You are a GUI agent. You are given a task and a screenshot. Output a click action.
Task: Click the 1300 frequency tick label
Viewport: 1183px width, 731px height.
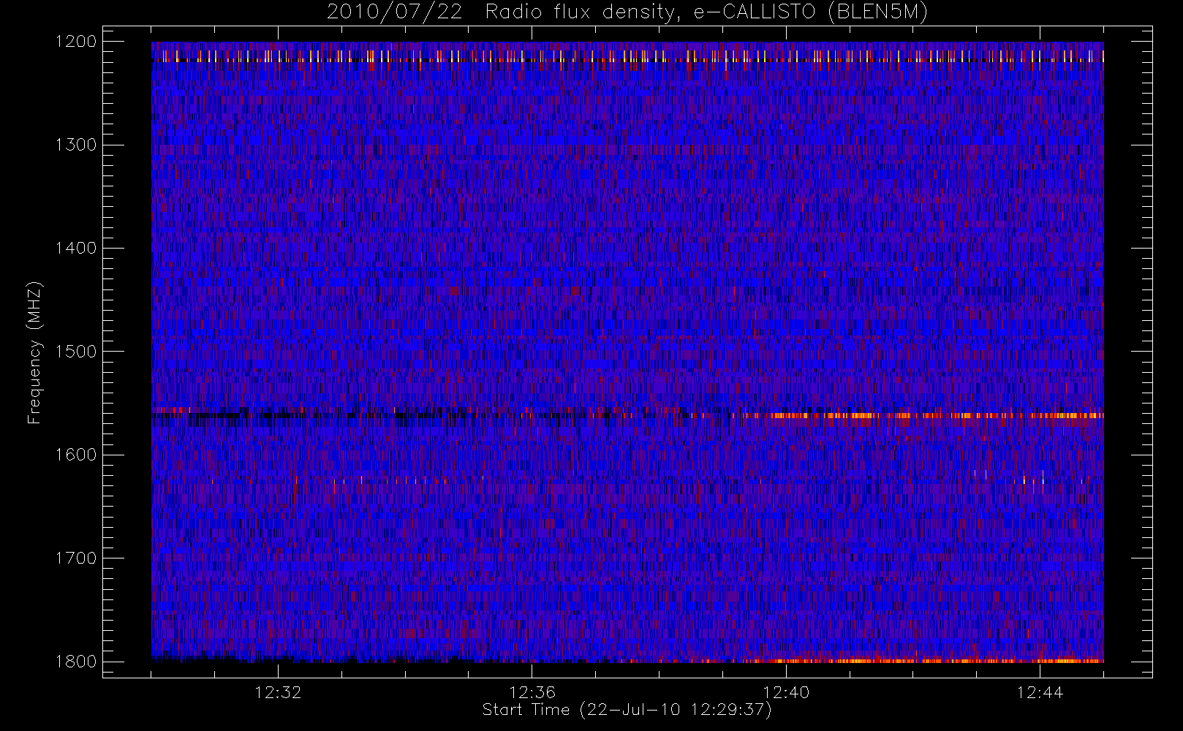point(76,145)
